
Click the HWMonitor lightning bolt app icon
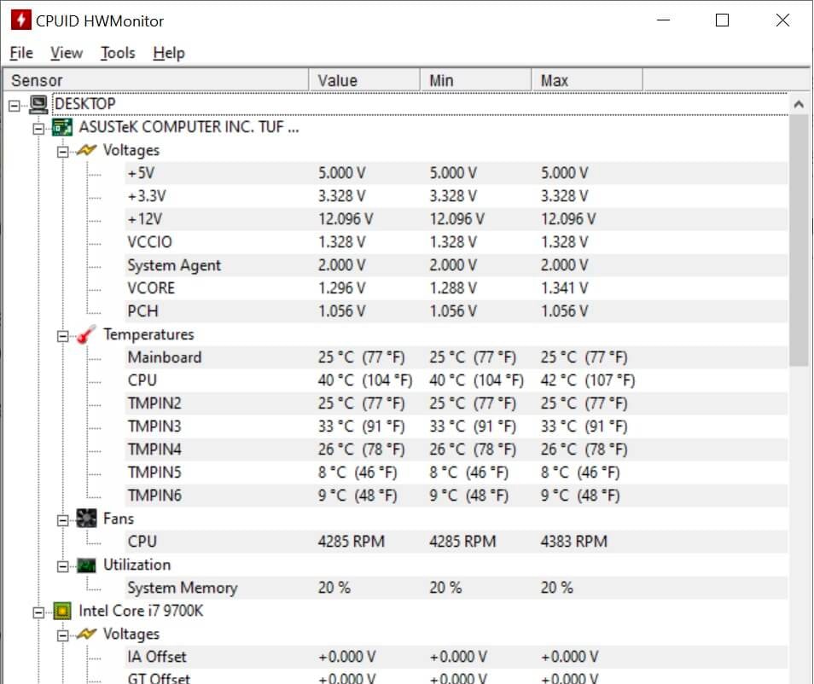click(20, 20)
